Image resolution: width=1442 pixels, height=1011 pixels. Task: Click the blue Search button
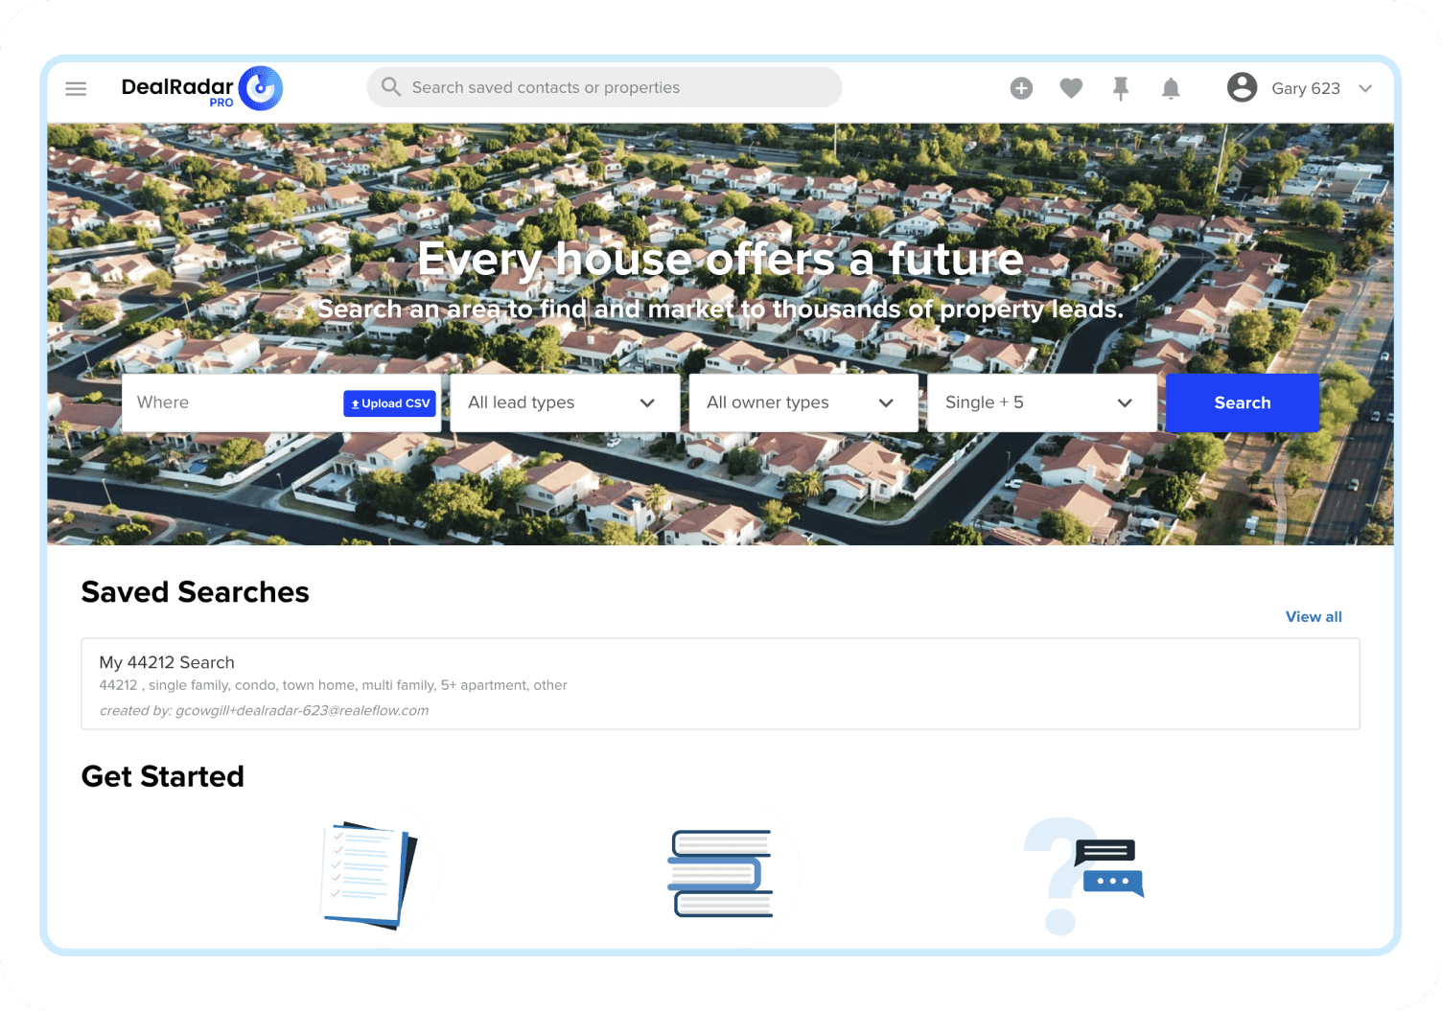point(1243,402)
